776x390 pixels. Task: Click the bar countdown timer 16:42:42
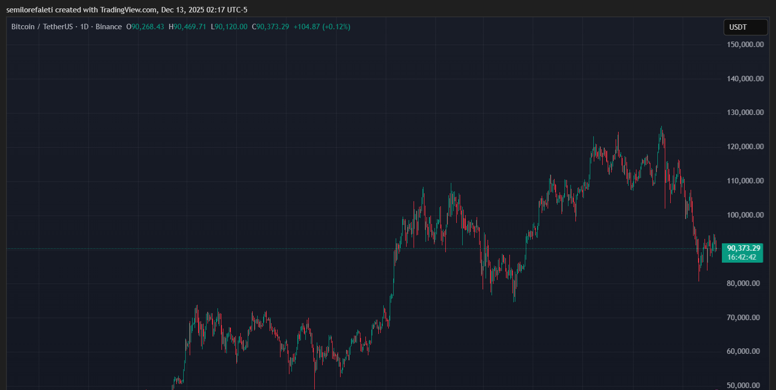pyautogui.click(x=742, y=257)
